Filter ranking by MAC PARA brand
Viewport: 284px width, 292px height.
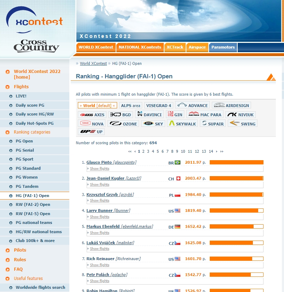[x=205, y=114]
